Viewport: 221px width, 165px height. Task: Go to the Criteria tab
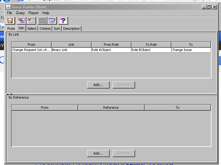pos(45,29)
